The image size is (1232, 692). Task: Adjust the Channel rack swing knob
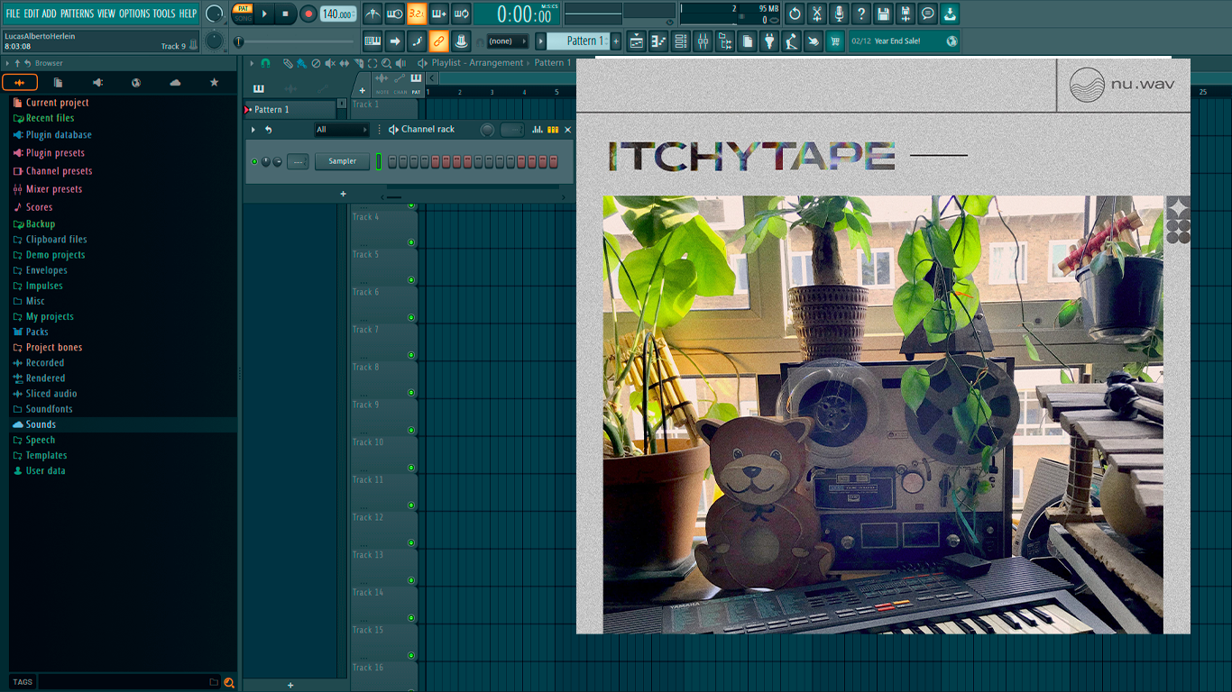click(488, 130)
